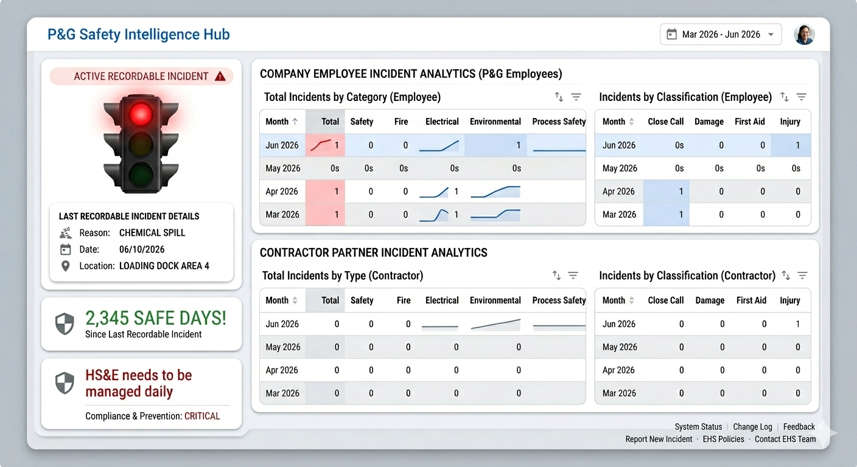Click the calendar icon in date range selector
Viewport: 857px width, 467px height.
pos(672,34)
